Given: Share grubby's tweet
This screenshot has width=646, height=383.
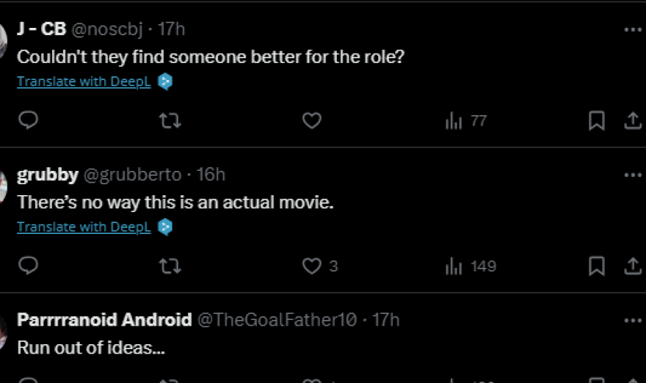Looking at the screenshot, I should (x=633, y=266).
